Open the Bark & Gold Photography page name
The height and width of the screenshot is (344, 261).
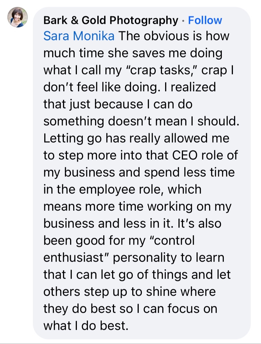point(111,20)
